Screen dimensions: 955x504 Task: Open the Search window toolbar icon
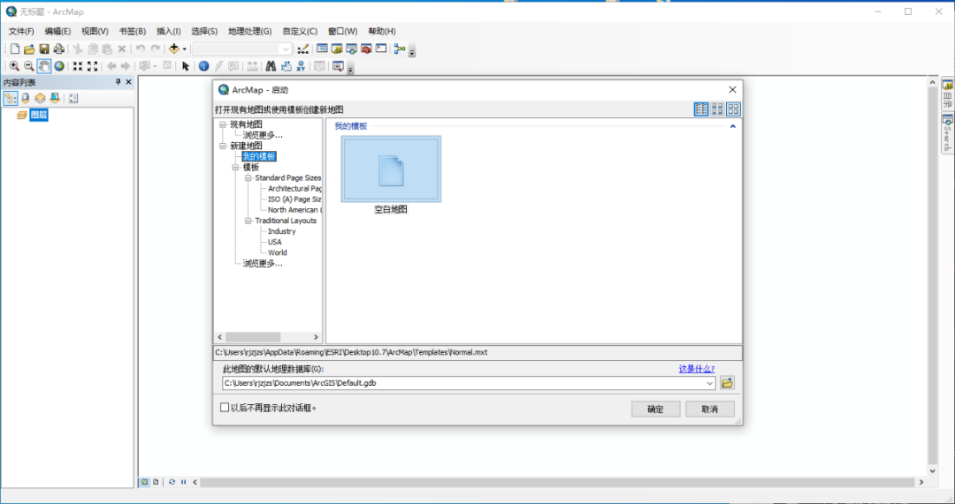tap(351, 49)
